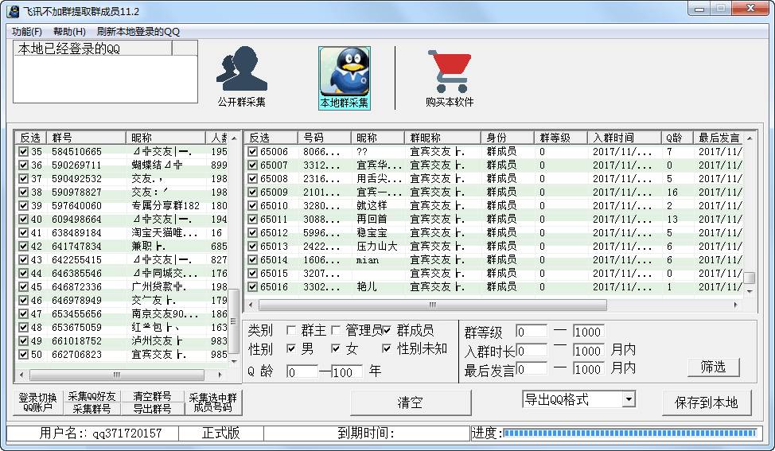Click the group list 反选 header
Screen dimensions: 775x451
point(31,138)
